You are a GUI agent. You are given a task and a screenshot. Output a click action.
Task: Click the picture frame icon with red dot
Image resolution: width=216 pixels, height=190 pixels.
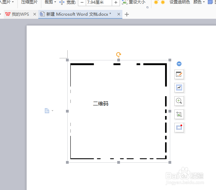pos(179,128)
